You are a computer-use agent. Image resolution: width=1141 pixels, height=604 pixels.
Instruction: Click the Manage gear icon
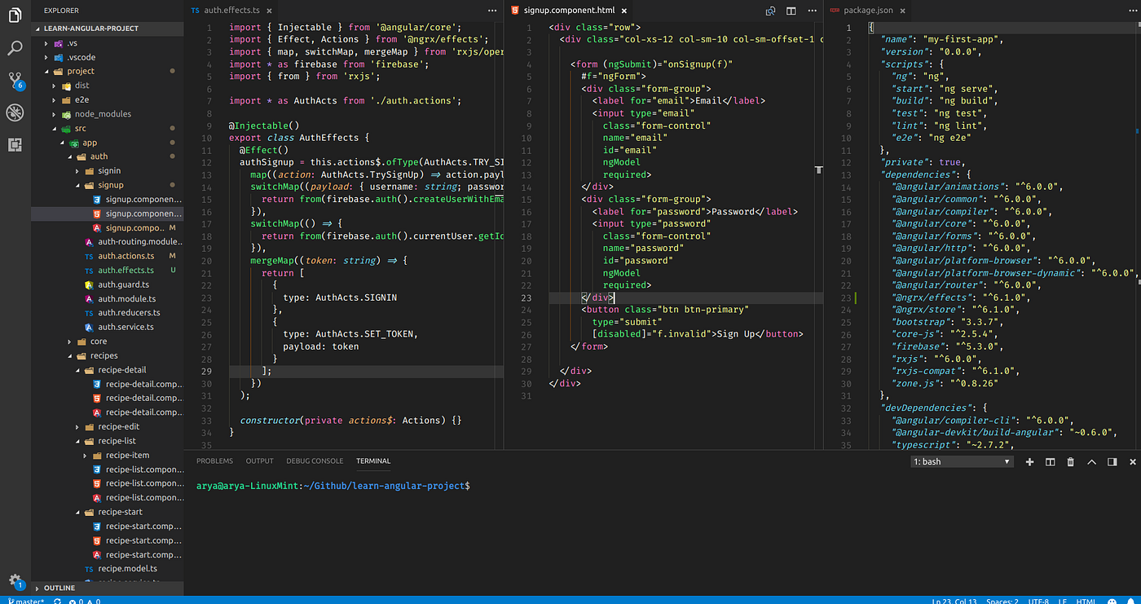pos(15,580)
